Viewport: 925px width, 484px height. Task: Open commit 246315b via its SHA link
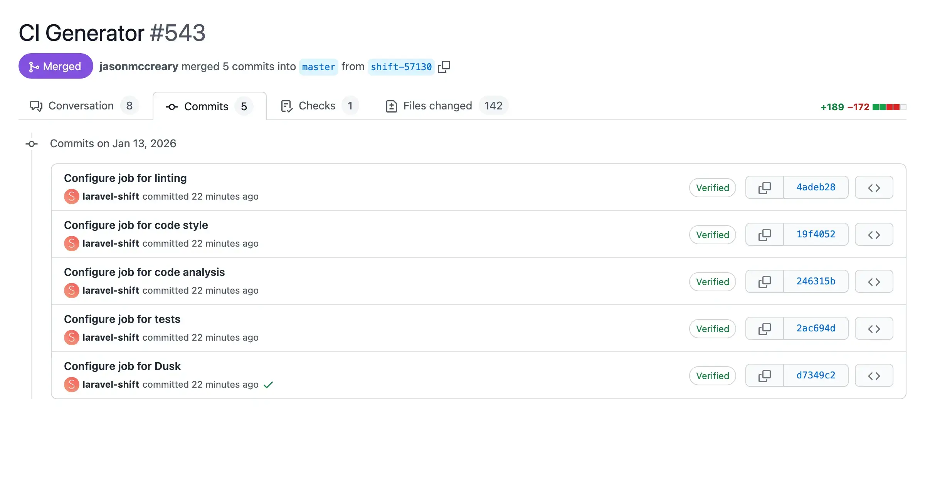point(816,281)
